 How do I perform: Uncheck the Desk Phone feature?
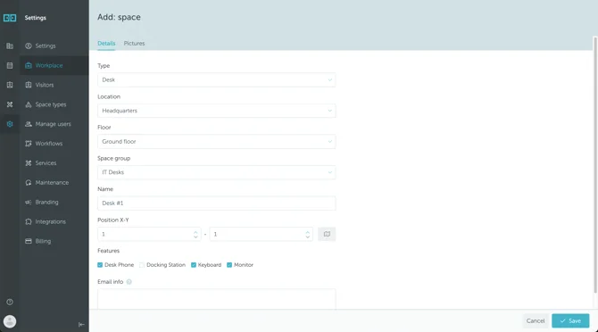coord(100,265)
